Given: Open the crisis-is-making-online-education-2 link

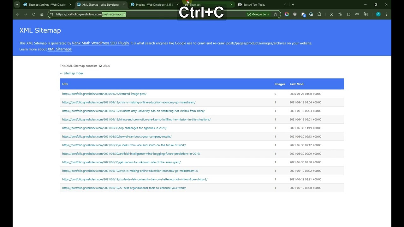Looking at the screenshot, I should [130, 171].
